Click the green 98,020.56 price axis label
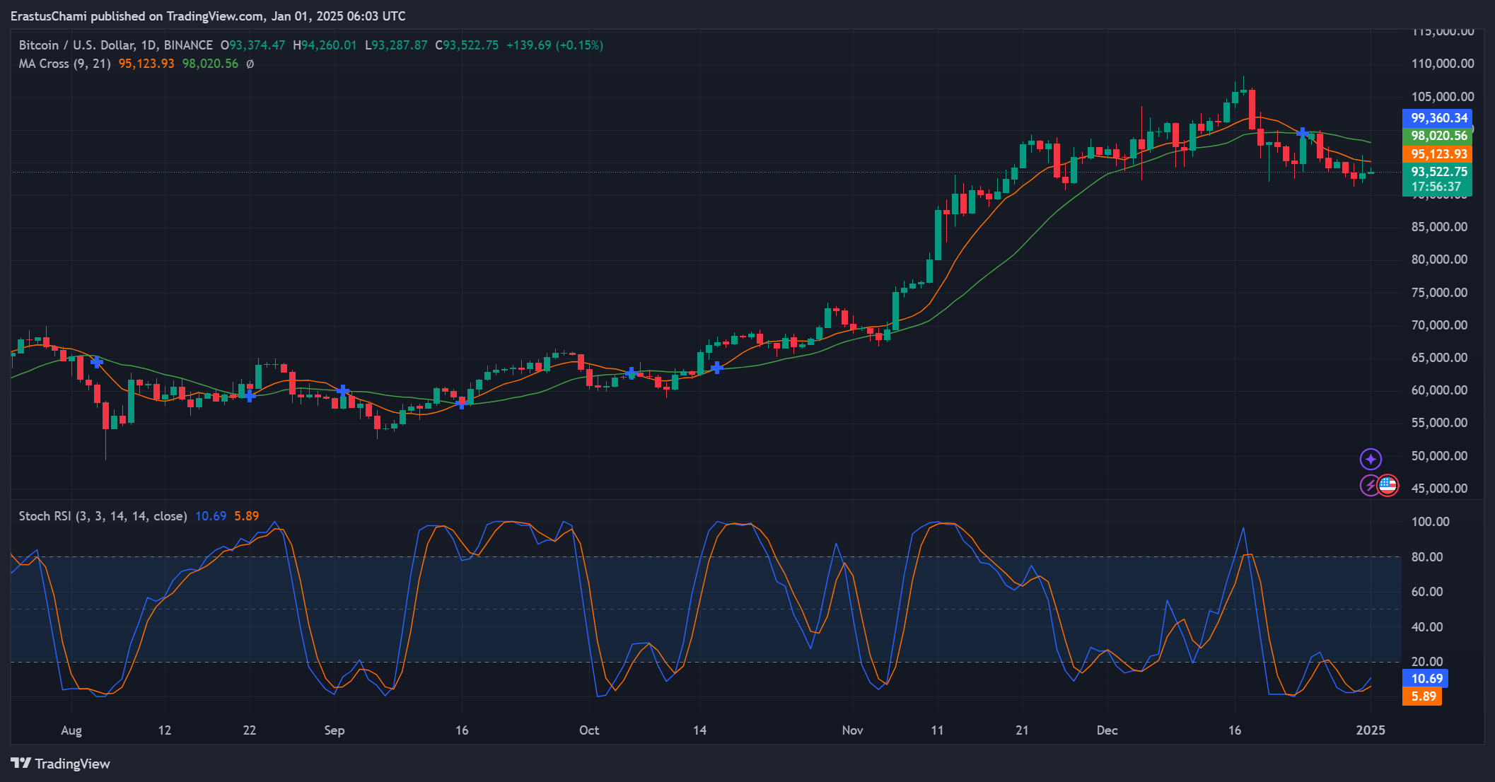This screenshot has height=782, width=1495. 1437,136
